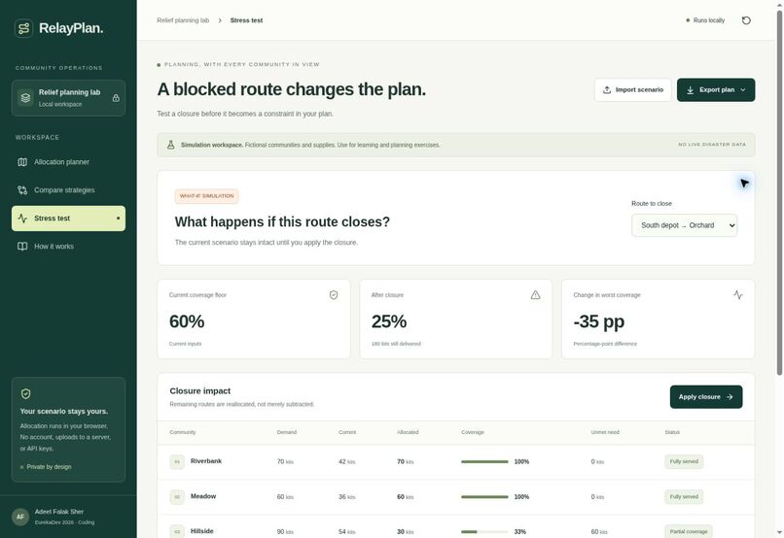Open Allocation planner page

click(x=68, y=162)
